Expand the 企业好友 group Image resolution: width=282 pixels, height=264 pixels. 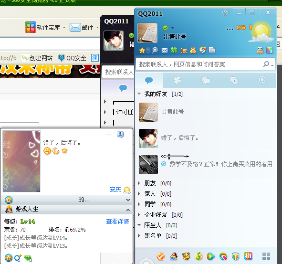click(139, 214)
